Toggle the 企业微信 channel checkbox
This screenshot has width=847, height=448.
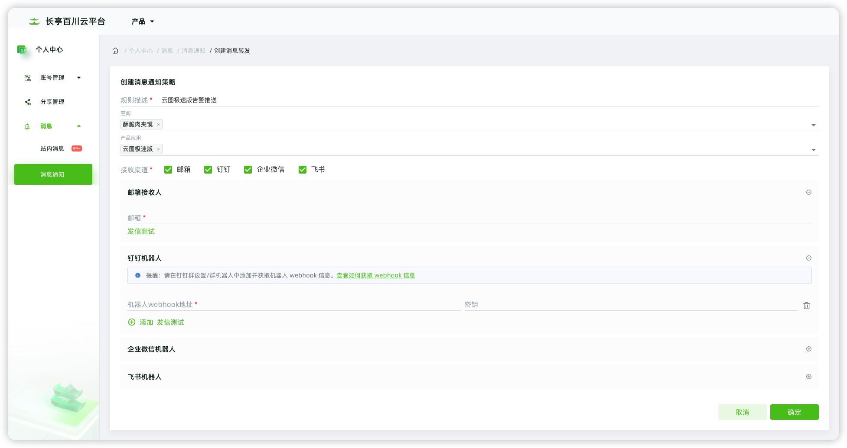point(248,170)
